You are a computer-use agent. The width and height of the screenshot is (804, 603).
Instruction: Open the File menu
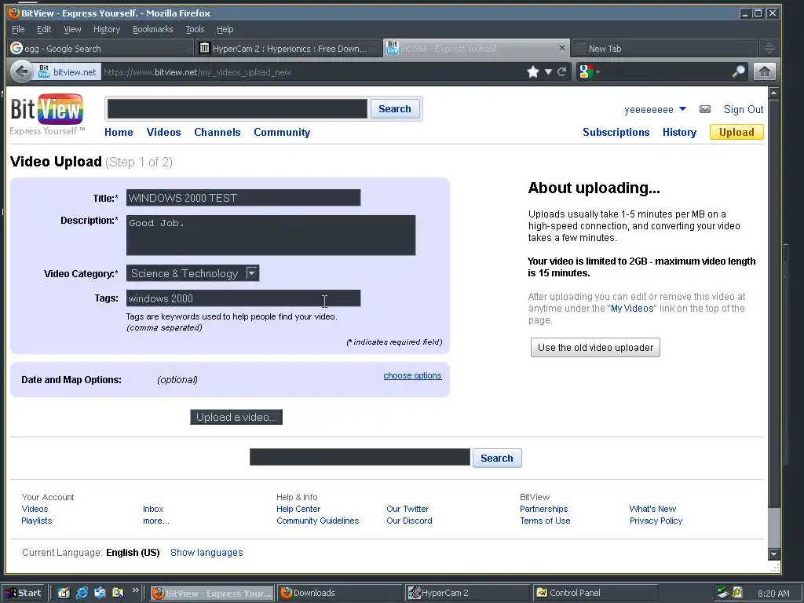click(18, 29)
